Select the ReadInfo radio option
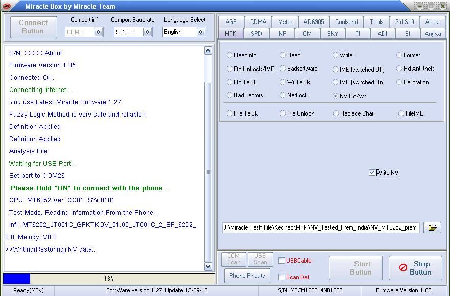Screen dimensions: 450x296 tap(229, 55)
